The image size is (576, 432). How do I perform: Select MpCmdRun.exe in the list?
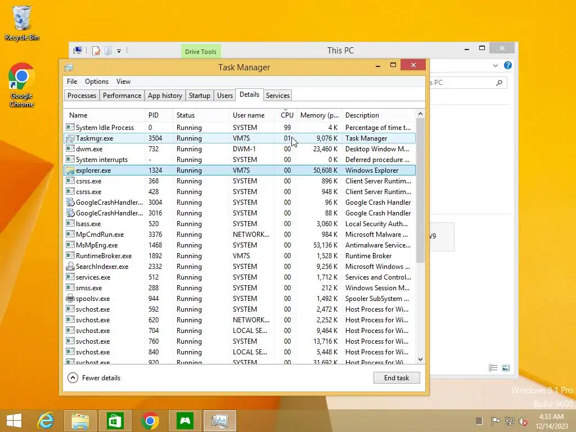tap(240, 235)
